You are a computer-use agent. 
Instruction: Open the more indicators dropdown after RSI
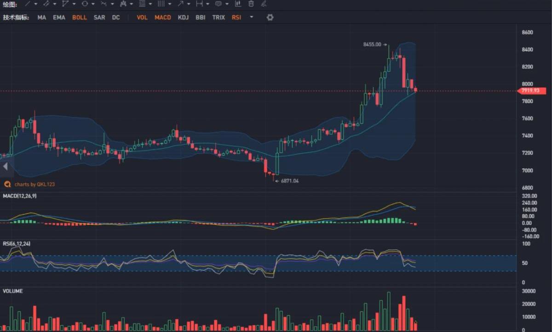(x=251, y=17)
